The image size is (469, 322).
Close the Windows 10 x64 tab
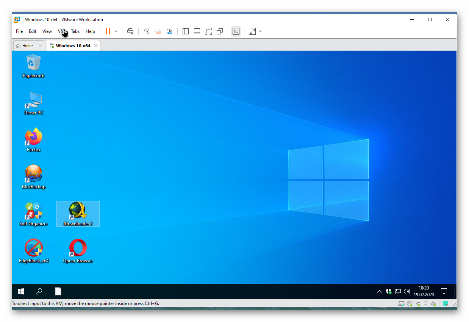tap(96, 46)
